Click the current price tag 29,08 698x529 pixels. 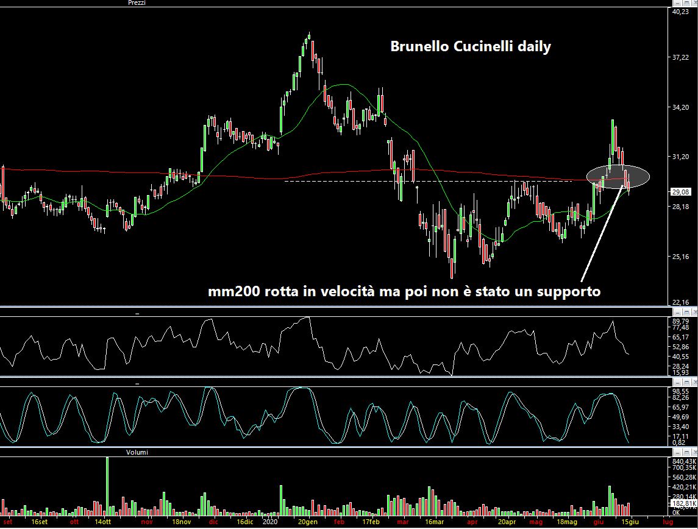(681, 192)
